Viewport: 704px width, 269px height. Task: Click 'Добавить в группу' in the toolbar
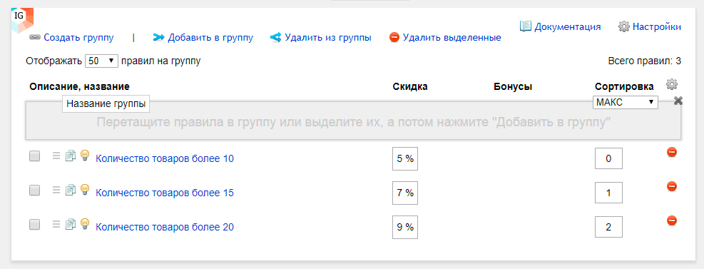point(203,38)
